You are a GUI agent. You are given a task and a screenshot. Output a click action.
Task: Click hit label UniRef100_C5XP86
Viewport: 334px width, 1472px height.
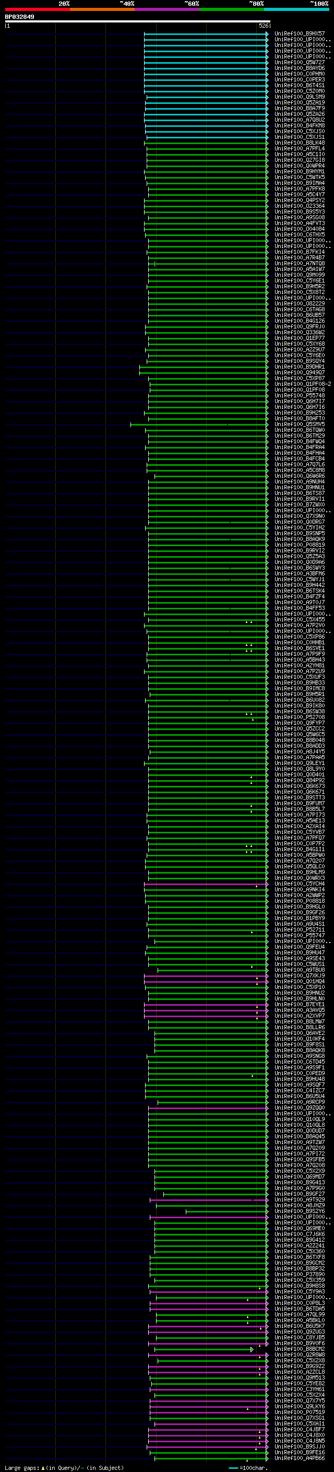pos(299,636)
